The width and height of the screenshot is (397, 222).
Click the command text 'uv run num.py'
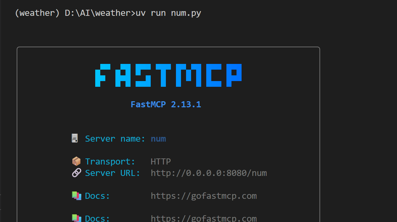[168, 13]
